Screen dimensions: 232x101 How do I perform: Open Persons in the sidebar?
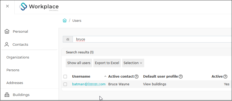tap(13, 70)
